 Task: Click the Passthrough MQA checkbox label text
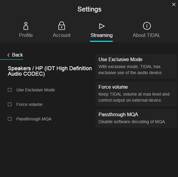(34, 119)
